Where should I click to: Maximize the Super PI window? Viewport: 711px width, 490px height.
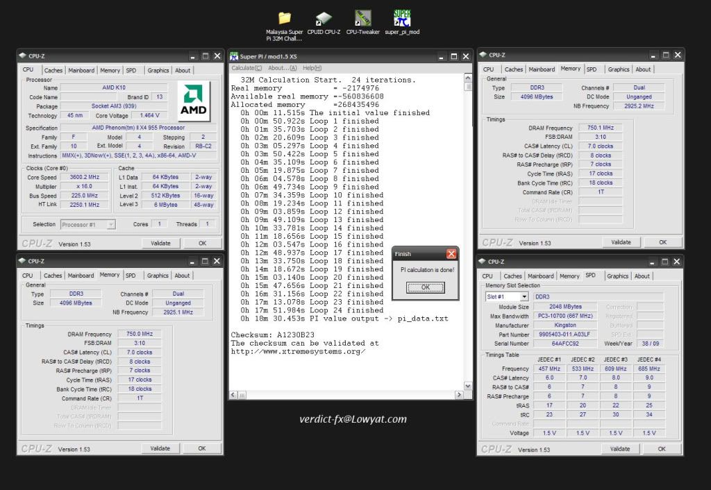pos(454,56)
